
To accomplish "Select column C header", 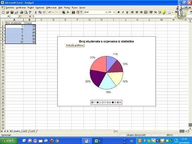I will coord(42,20).
